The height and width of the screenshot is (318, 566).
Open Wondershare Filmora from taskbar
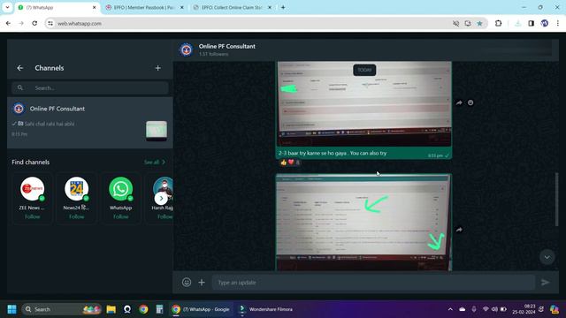(266, 309)
